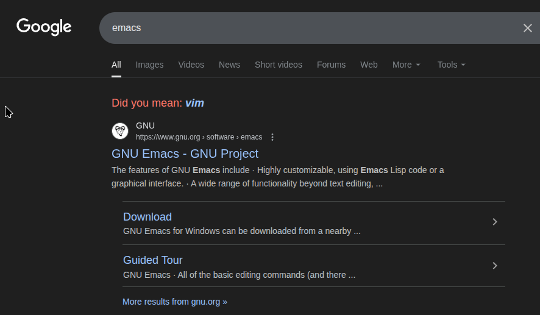This screenshot has height=315, width=540.
Task: Click the GNU site favicon
Action: pos(120,131)
